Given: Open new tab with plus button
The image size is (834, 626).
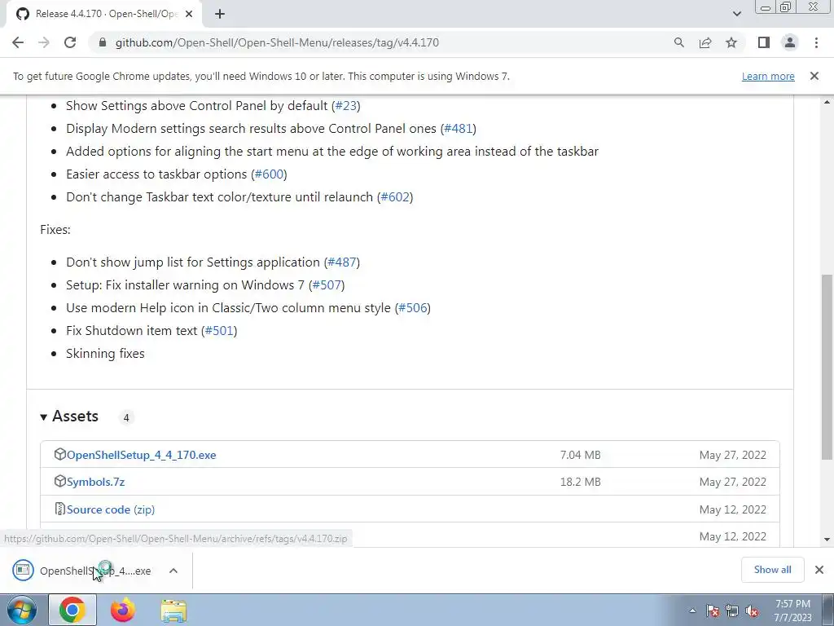Looking at the screenshot, I should pyautogui.click(x=220, y=14).
